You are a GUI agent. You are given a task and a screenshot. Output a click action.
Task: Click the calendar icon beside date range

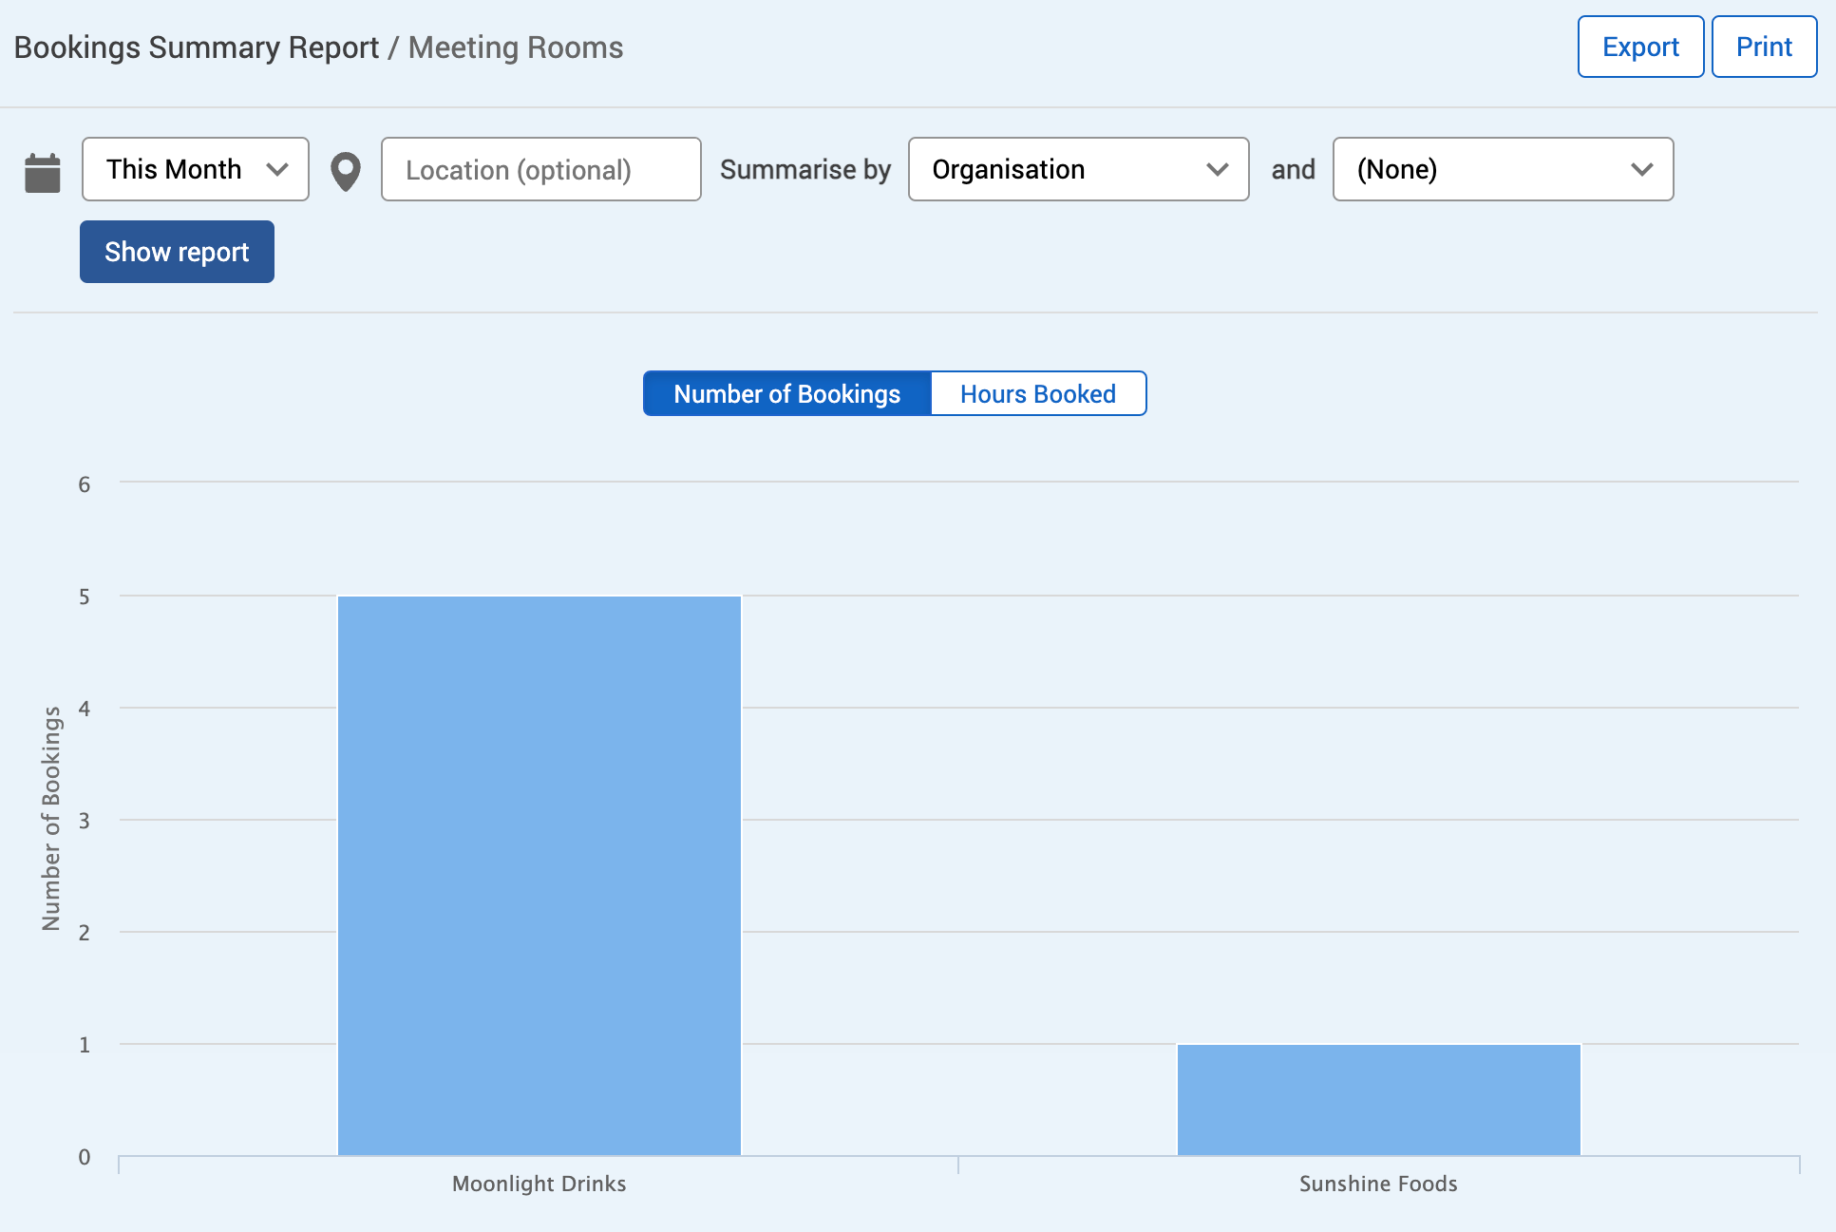(42, 172)
